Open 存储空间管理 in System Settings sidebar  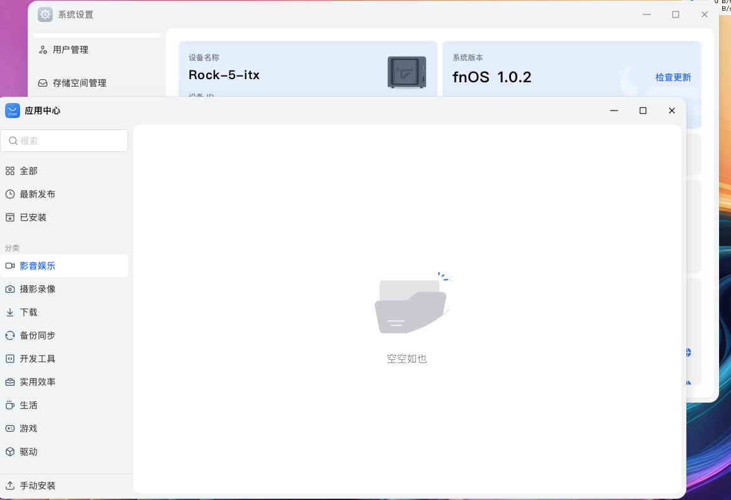pos(97,83)
